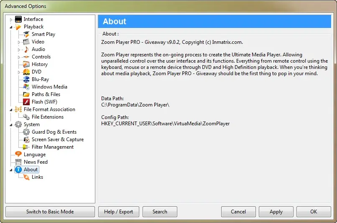Click the Interface monitor icon
The height and width of the screenshot is (223, 337).
[x=18, y=19]
